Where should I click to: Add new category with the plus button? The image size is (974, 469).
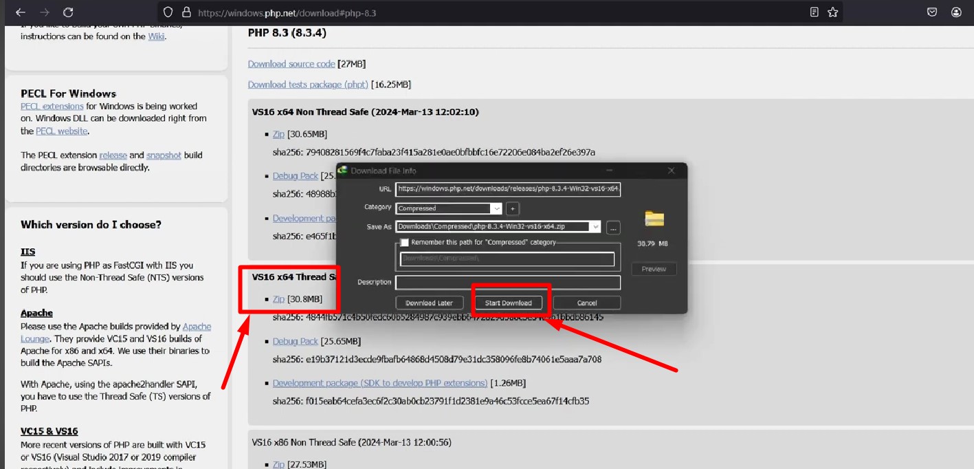coord(513,208)
